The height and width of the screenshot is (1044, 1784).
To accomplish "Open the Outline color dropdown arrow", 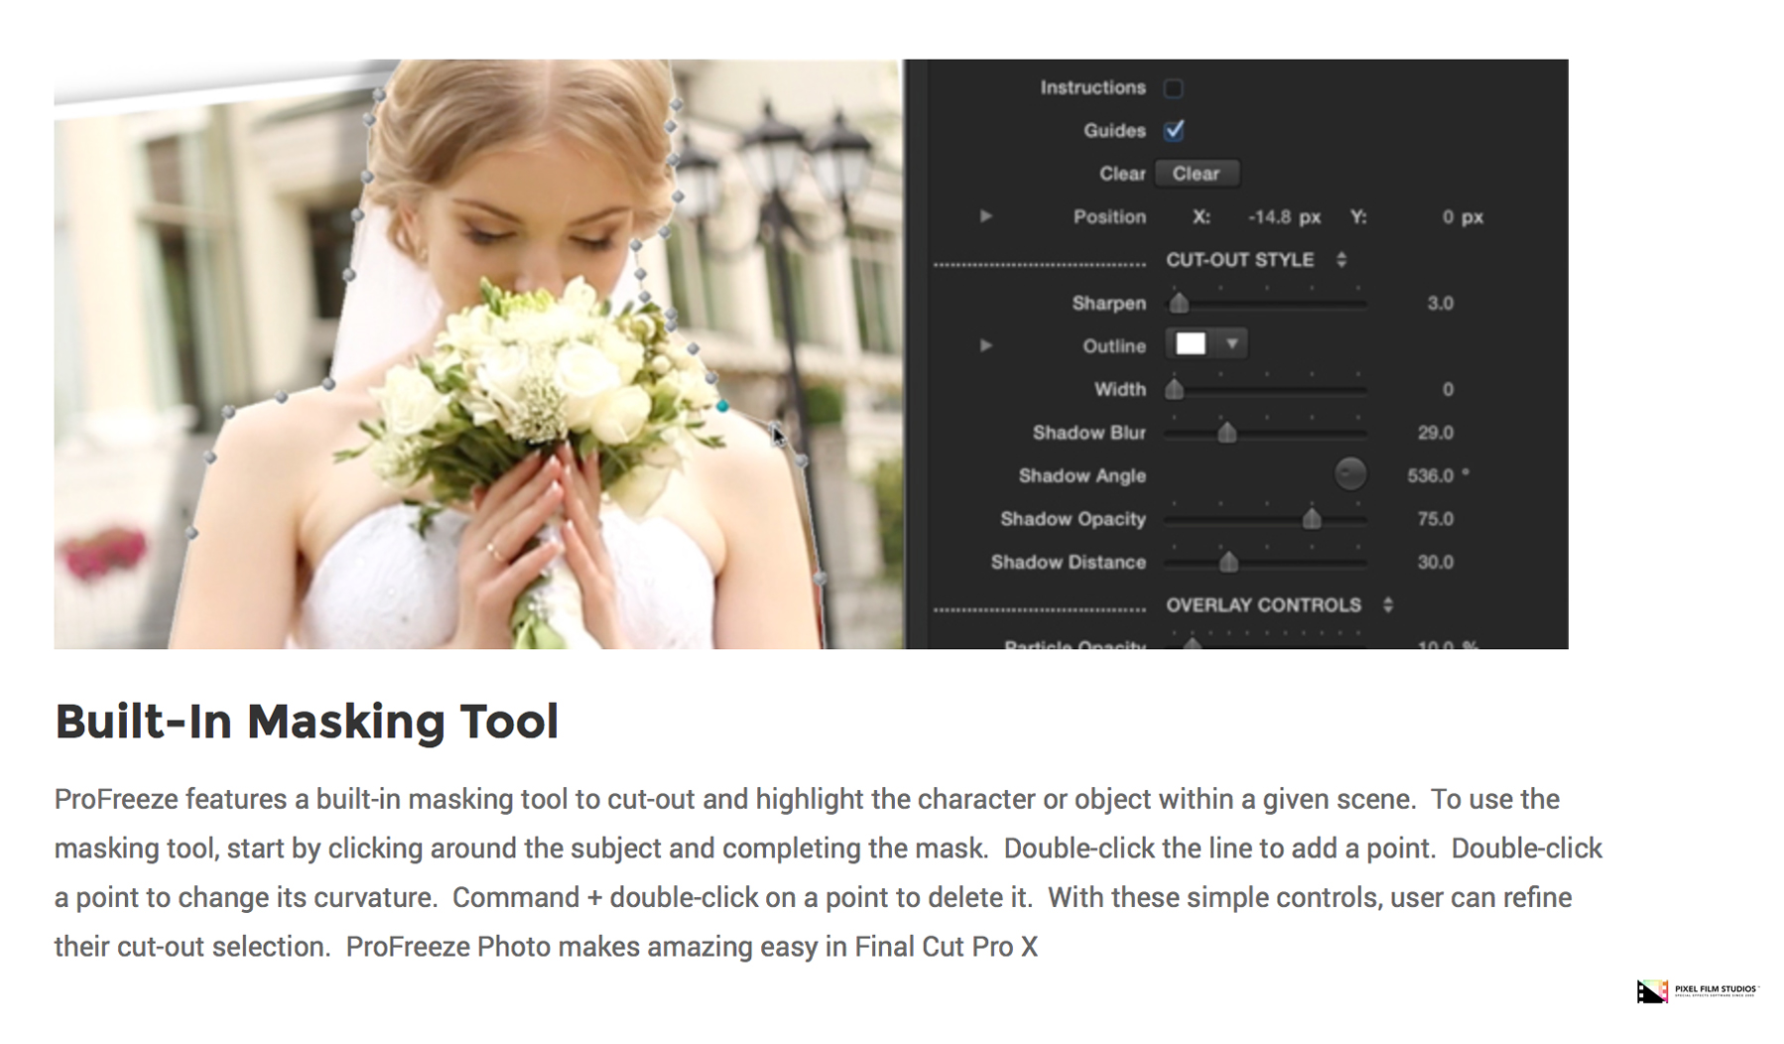I will tap(1231, 344).
